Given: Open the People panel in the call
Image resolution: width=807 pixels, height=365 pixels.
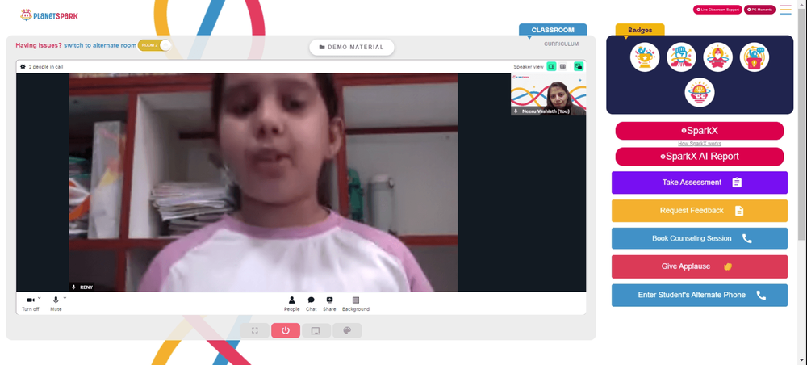Looking at the screenshot, I should click(x=292, y=304).
